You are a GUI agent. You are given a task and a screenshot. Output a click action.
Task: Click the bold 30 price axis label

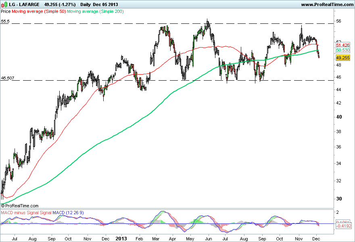pyautogui.click(x=339, y=198)
